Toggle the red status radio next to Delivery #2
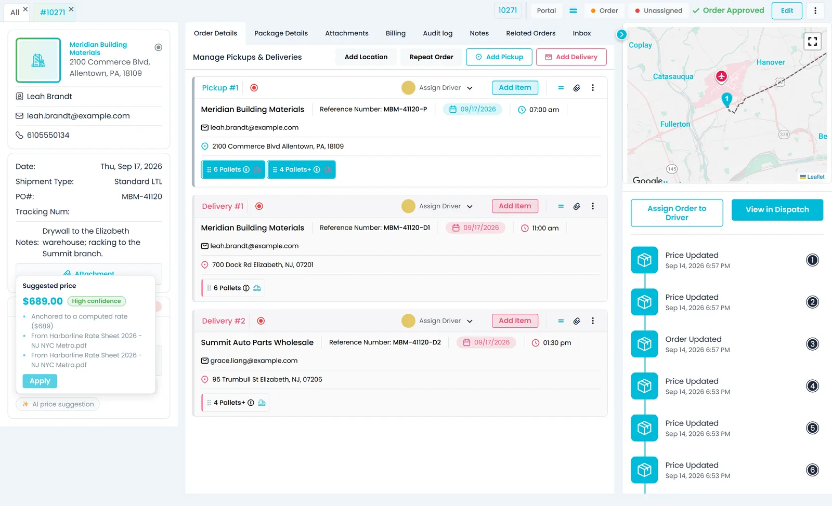The height and width of the screenshot is (506, 832). click(x=261, y=321)
